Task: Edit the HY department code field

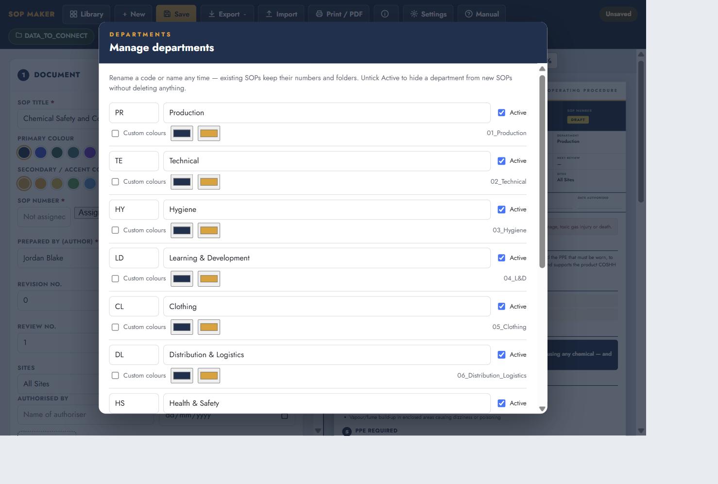Action: [134, 209]
